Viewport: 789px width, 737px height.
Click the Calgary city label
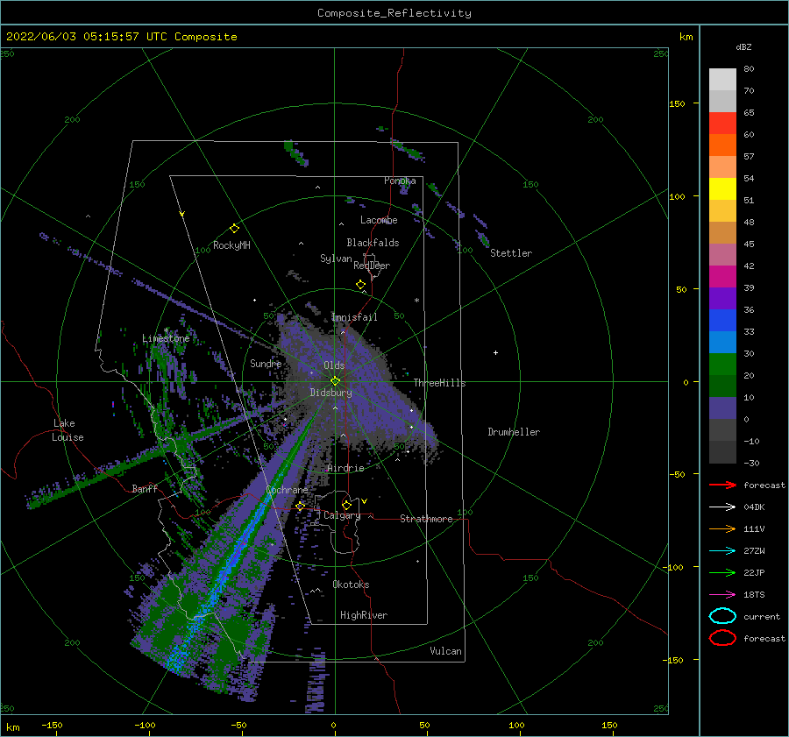342,515
